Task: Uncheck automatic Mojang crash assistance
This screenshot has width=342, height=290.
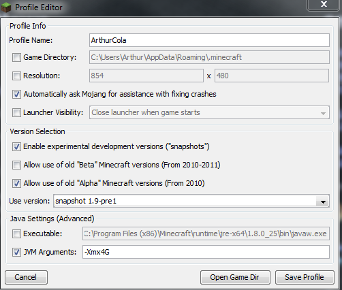Action: pyautogui.click(x=16, y=94)
